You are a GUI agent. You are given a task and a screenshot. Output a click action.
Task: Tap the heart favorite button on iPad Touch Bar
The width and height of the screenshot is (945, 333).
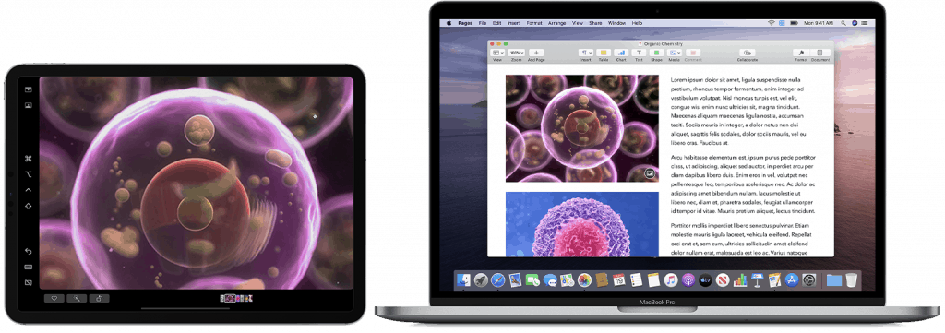[54, 298]
